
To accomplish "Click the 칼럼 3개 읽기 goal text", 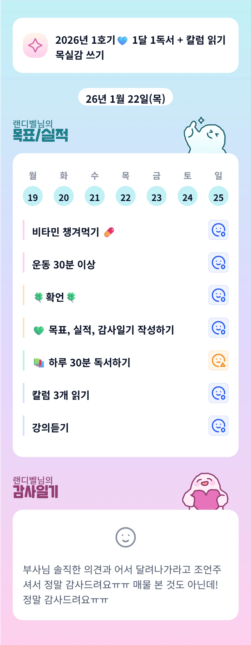I will [61, 395].
